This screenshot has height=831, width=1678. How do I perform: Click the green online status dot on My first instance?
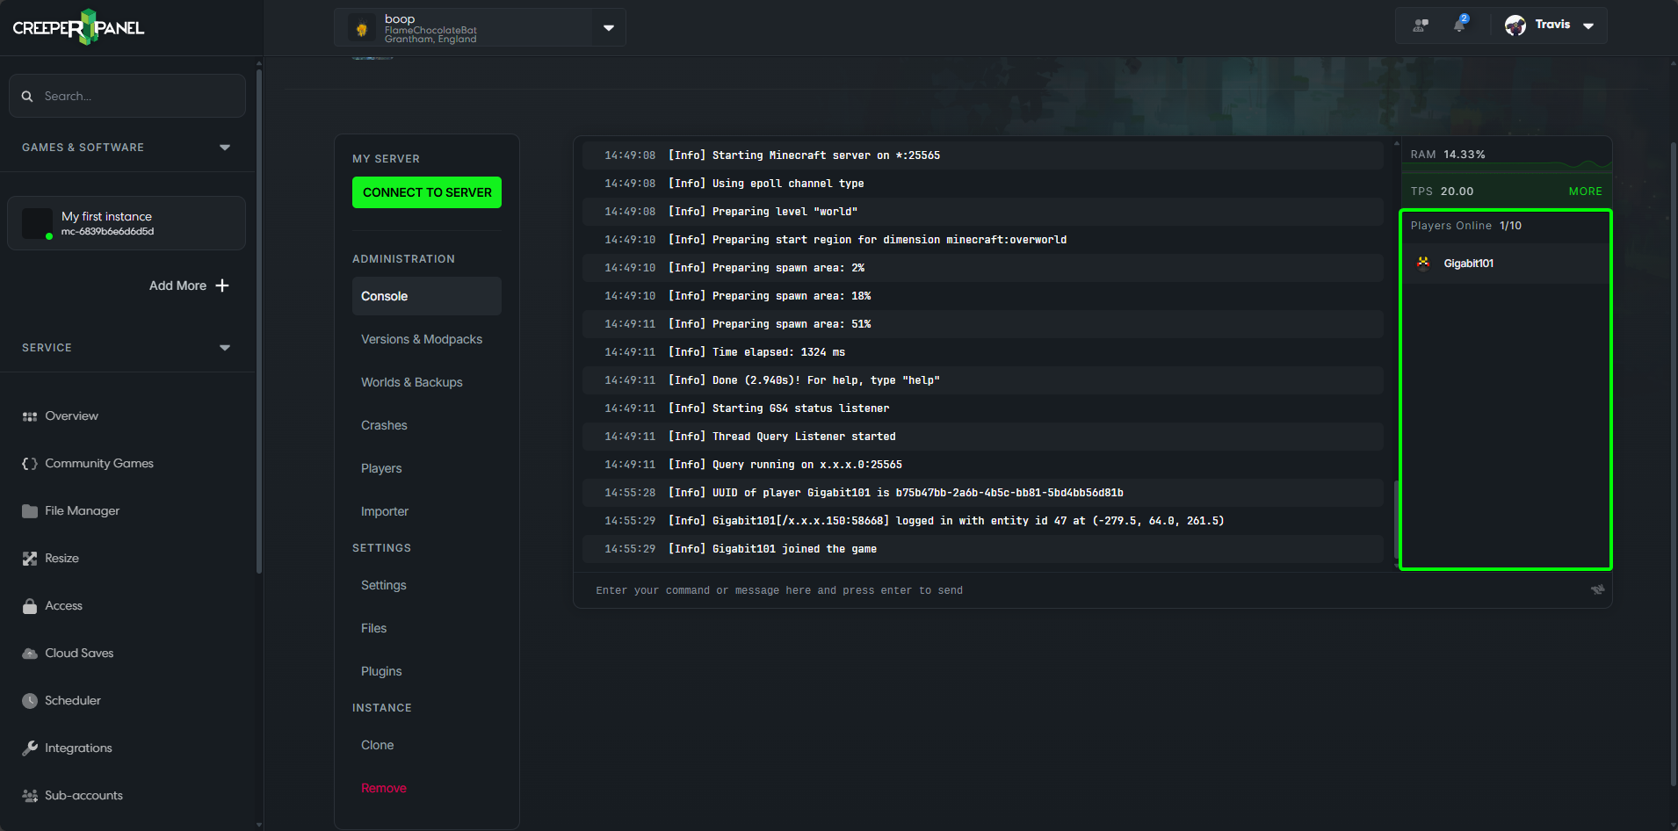click(x=48, y=235)
